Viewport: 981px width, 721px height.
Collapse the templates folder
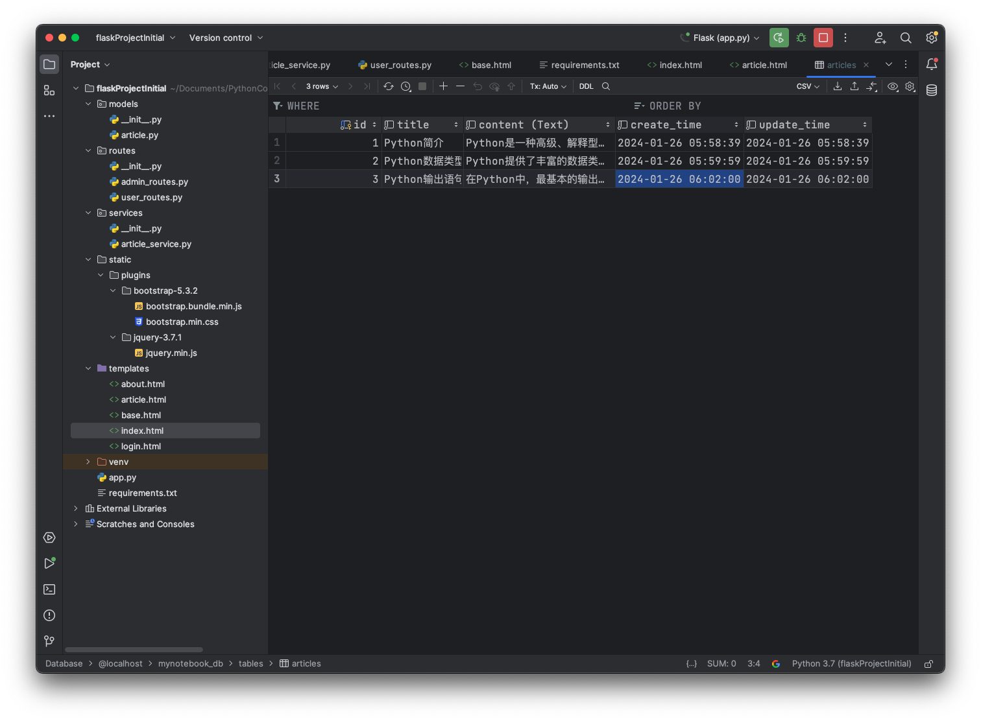tap(88, 368)
